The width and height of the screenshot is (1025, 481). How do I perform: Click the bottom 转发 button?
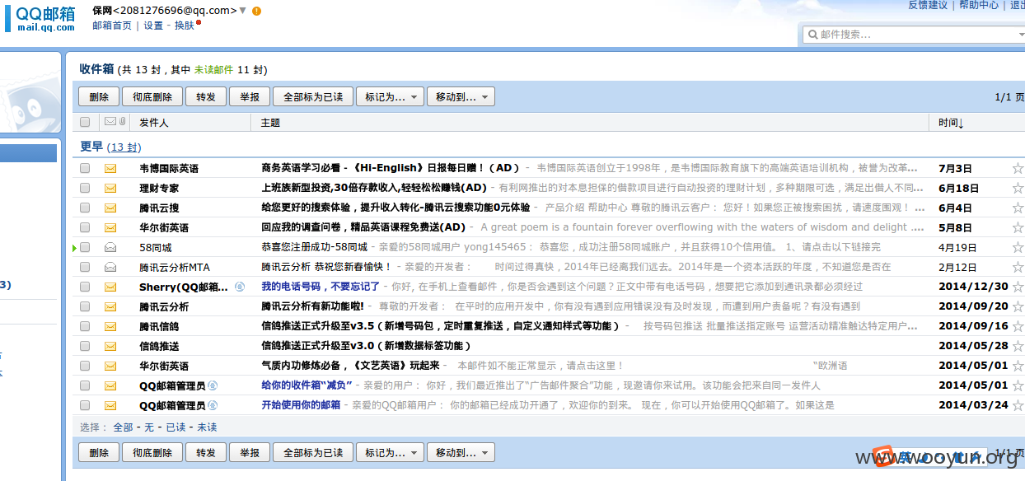[206, 453]
